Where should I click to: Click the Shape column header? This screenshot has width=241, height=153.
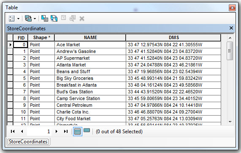[x=41, y=38]
